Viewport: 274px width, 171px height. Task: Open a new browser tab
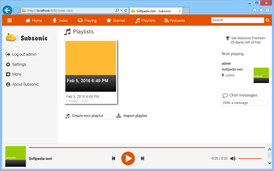coord(186,11)
